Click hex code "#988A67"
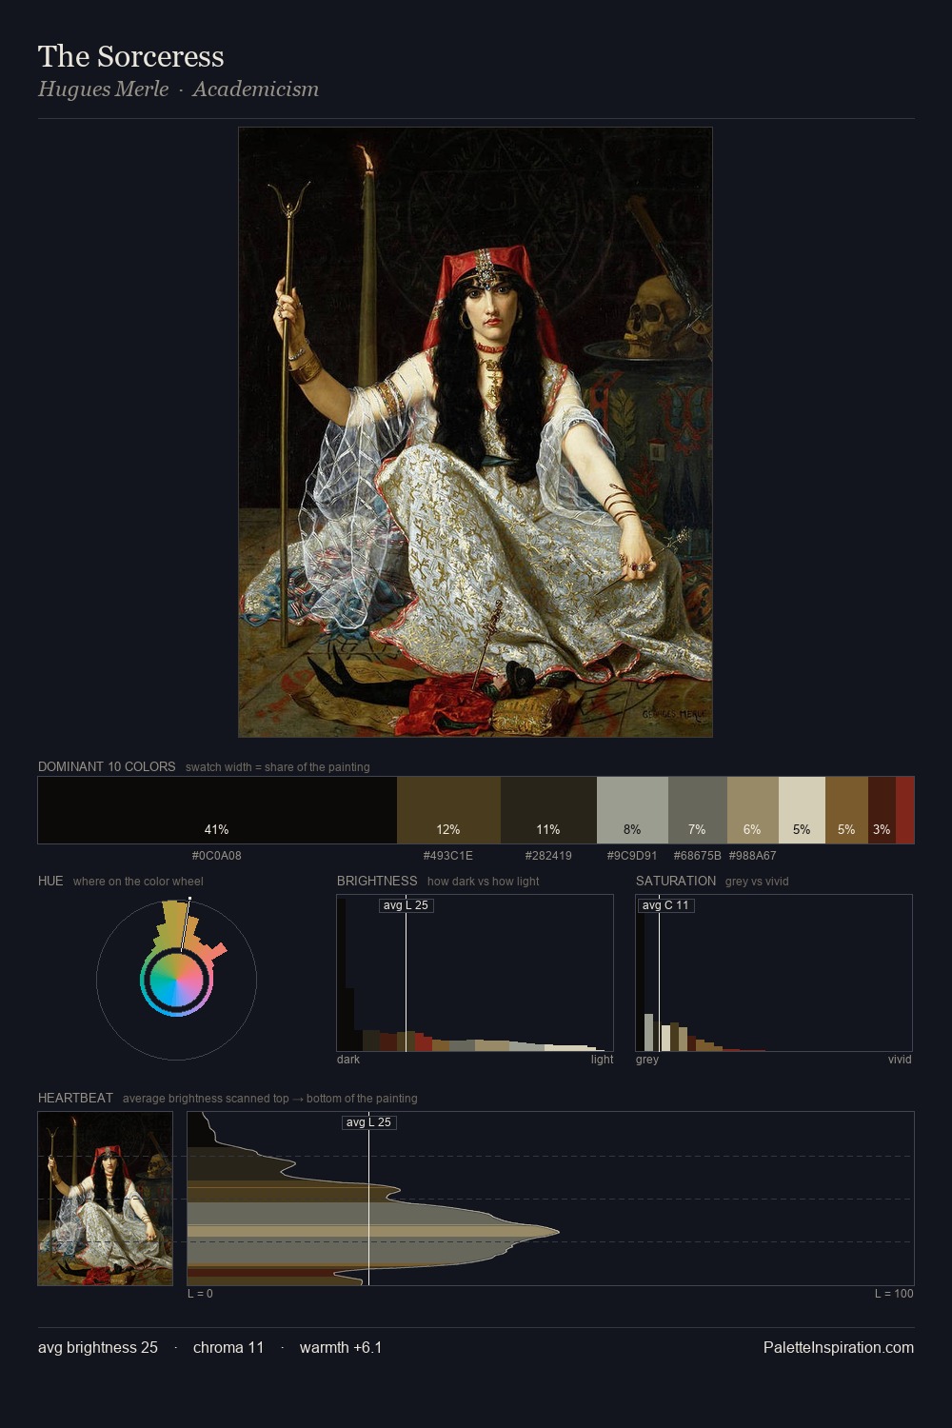The width and height of the screenshot is (952, 1428). coord(753,855)
